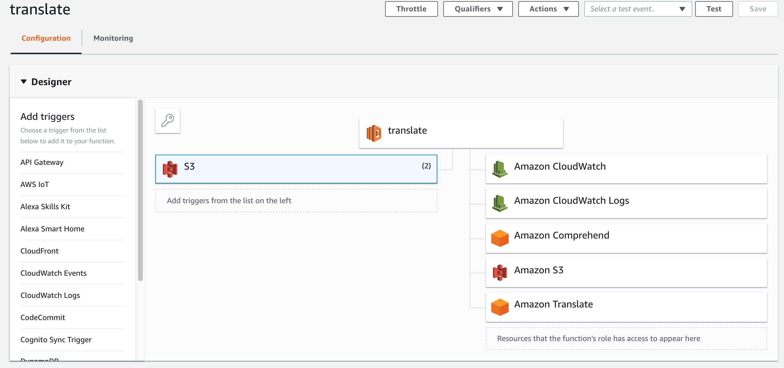Click the Lambda icon on the translate box

(x=374, y=133)
